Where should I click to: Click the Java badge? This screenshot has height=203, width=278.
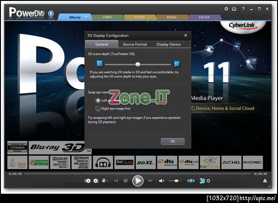(18, 162)
